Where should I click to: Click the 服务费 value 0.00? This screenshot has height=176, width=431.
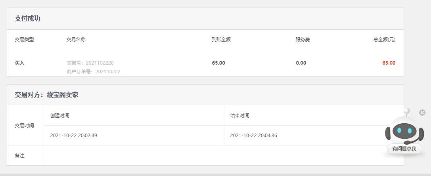pyautogui.click(x=301, y=63)
